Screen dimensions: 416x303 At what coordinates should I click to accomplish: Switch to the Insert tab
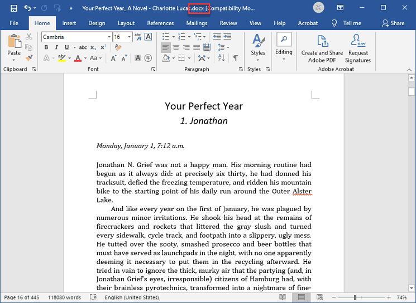(x=69, y=23)
